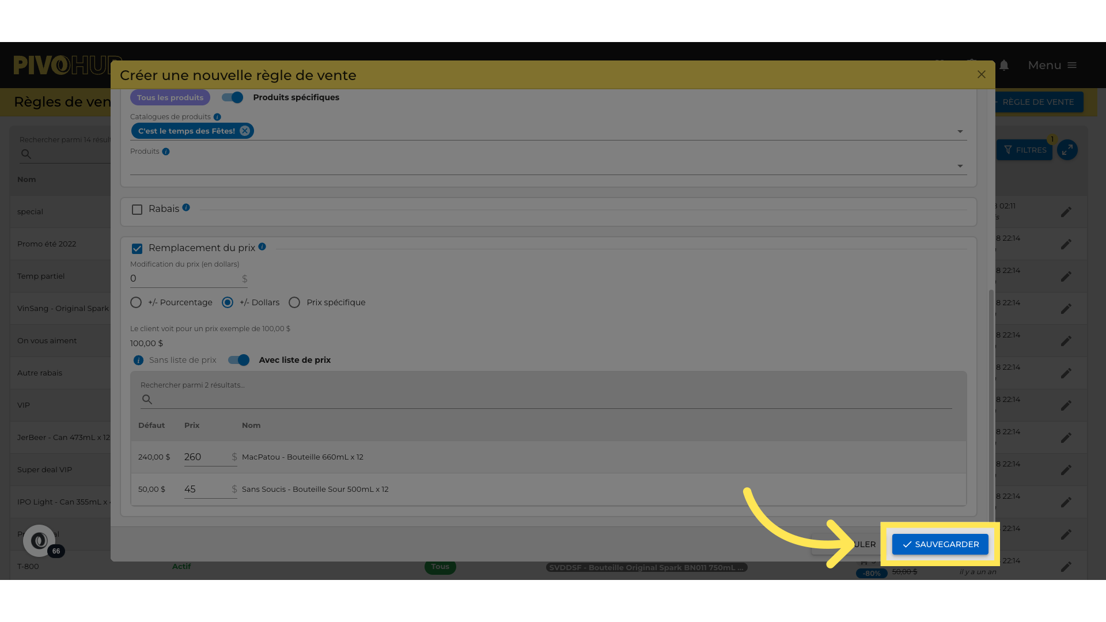Click the search icon in price list

147,399
